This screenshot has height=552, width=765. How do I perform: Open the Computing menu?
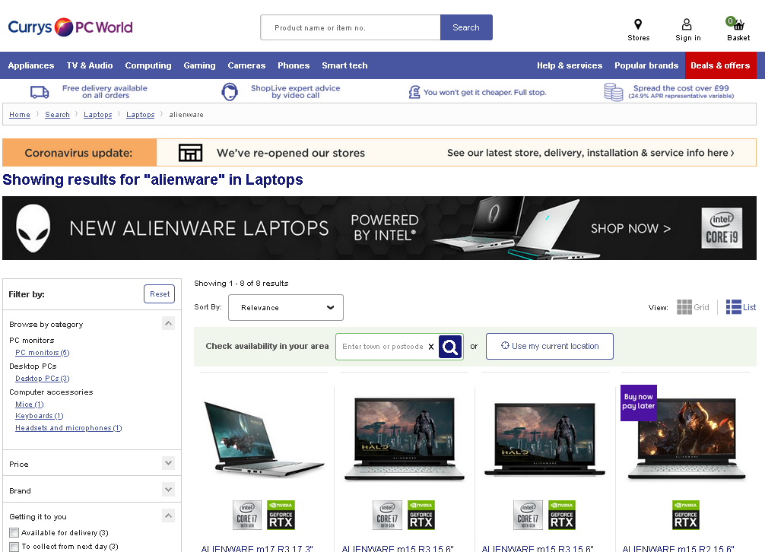[148, 65]
